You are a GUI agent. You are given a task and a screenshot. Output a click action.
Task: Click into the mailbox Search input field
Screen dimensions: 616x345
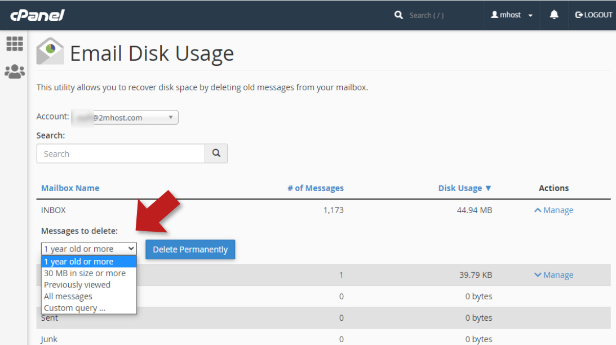coord(121,153)
